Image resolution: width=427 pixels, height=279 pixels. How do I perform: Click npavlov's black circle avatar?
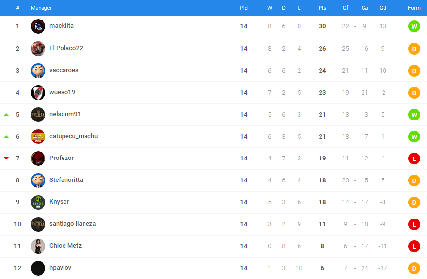[38, 268]
